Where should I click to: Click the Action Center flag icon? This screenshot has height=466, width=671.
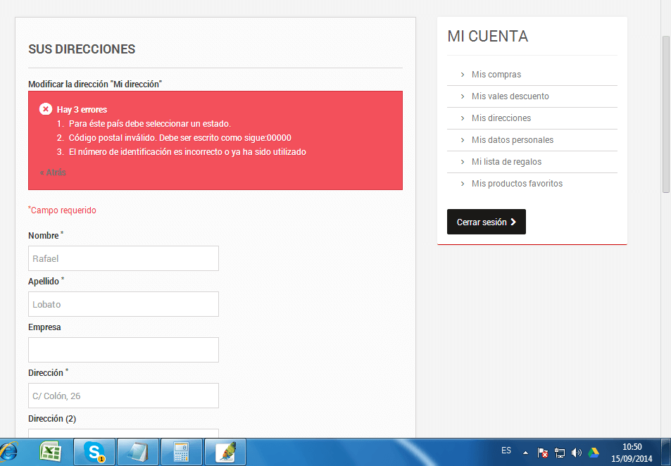tap(543, 453)
